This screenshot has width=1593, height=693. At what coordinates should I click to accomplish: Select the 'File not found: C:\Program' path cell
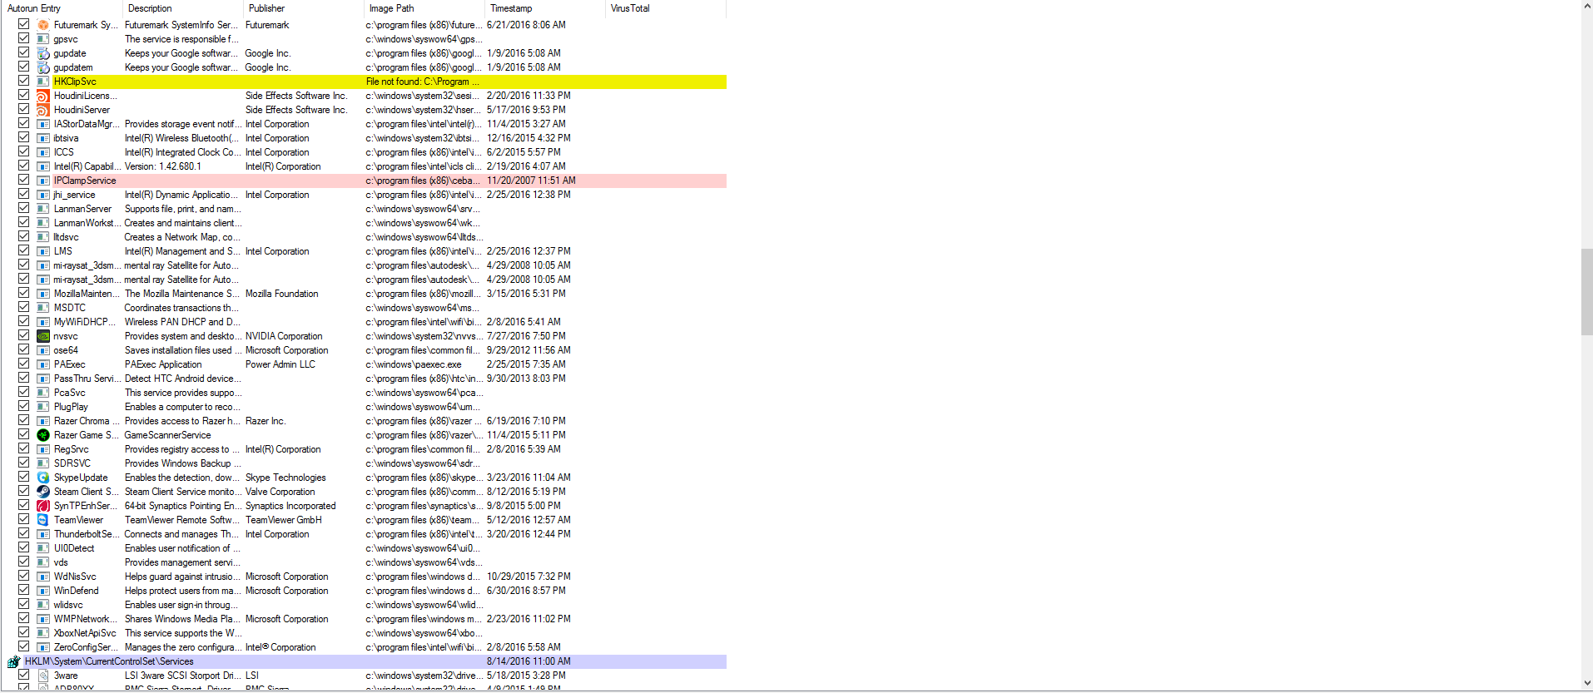[423, 82]
